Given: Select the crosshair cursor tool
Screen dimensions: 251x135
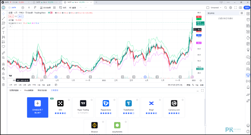Looking at the screenshot, I should click(x=3, y=14).
